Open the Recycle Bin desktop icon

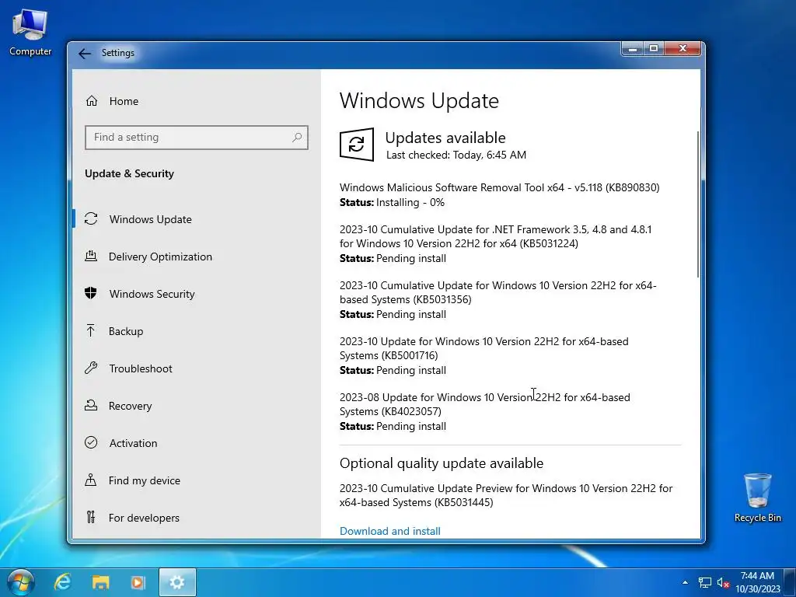[757, 498]
